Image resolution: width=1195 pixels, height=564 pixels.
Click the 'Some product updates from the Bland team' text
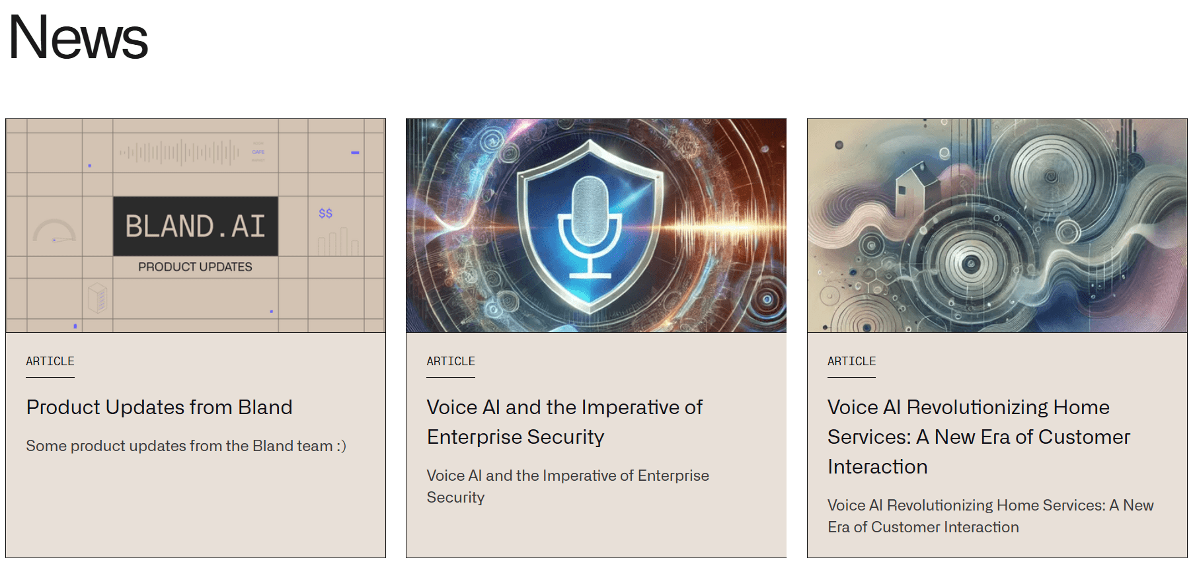(x=186, y=446)
